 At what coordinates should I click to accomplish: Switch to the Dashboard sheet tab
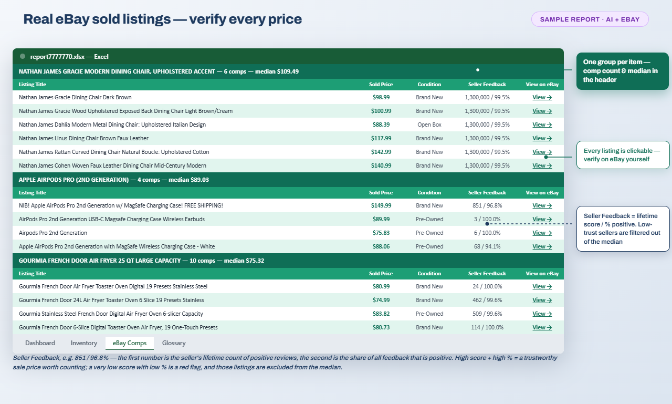point(40,343)
